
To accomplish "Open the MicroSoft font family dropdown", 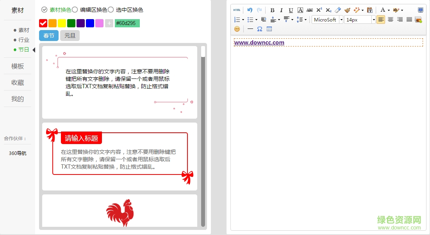I will pos(342,20).
